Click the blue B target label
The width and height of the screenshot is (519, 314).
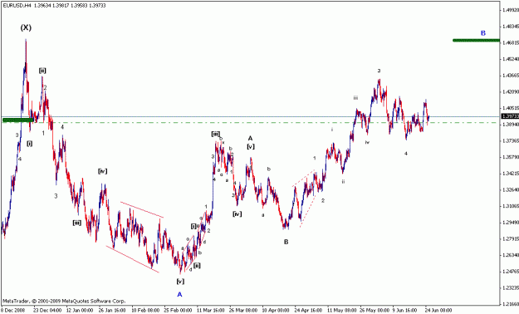coord(483,33)
